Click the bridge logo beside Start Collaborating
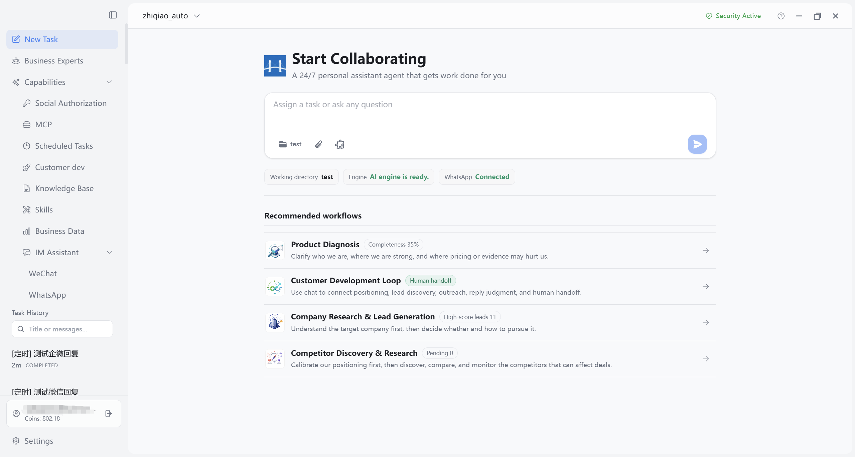Image resolution: width=855 pixels, height=457 pixels. [x=275, y=66]
